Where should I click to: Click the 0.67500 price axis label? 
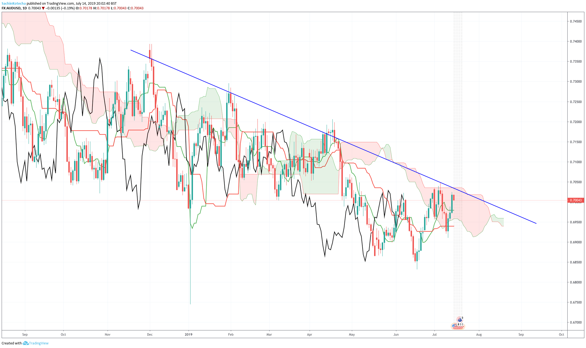[576, 302]
